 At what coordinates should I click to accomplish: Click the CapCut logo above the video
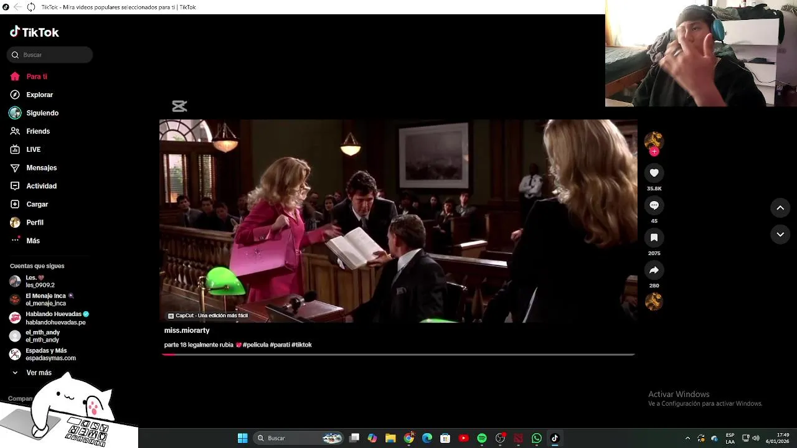[179, 106]
